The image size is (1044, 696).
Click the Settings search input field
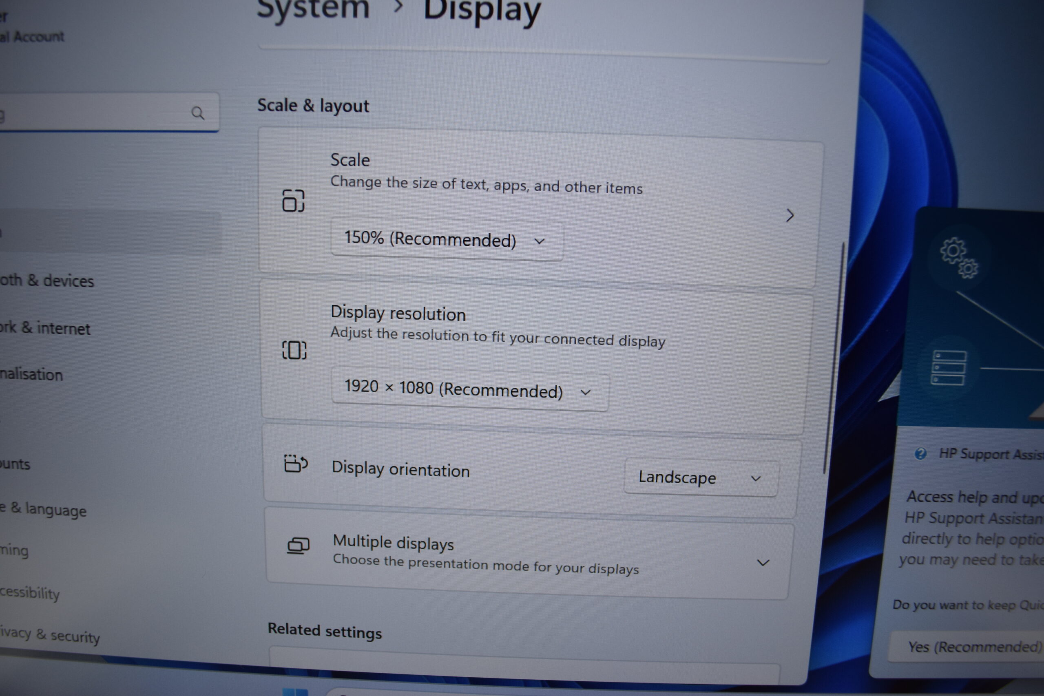coord(109,113)
